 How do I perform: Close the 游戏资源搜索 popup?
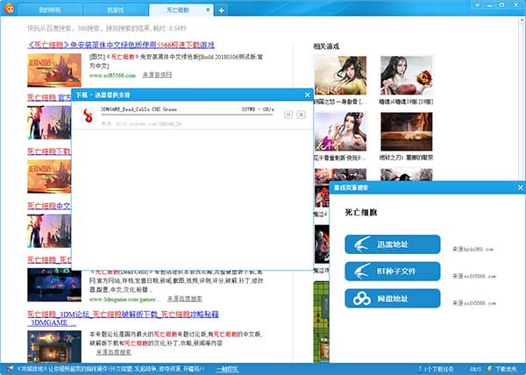point(520,187)
